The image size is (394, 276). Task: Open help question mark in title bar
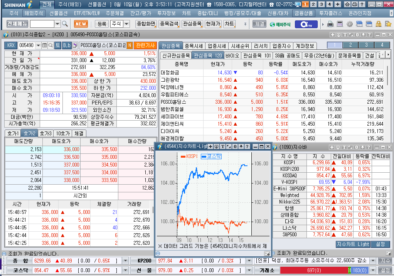point(362,4)
